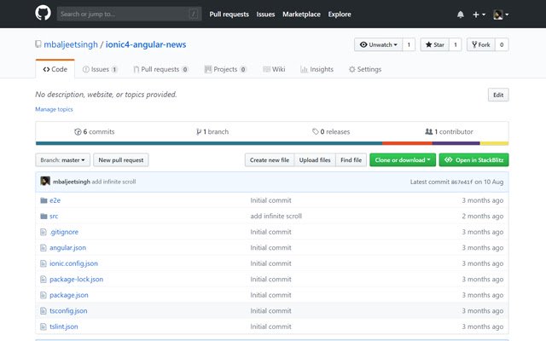
Task: Focus the Search or jump to field
Action: tap(129, 14)
